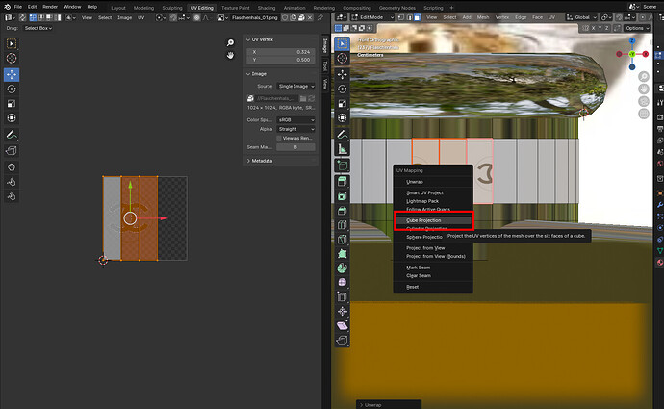Toggle the Fake User shield for the image

tap(285, 17)
